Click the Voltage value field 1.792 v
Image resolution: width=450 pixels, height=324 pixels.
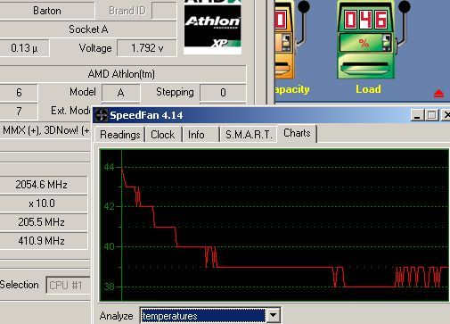click(x=147, y=48)
